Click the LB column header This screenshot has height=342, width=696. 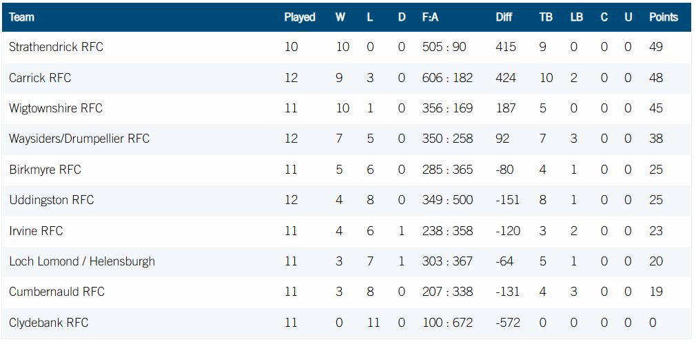[577, 17]
